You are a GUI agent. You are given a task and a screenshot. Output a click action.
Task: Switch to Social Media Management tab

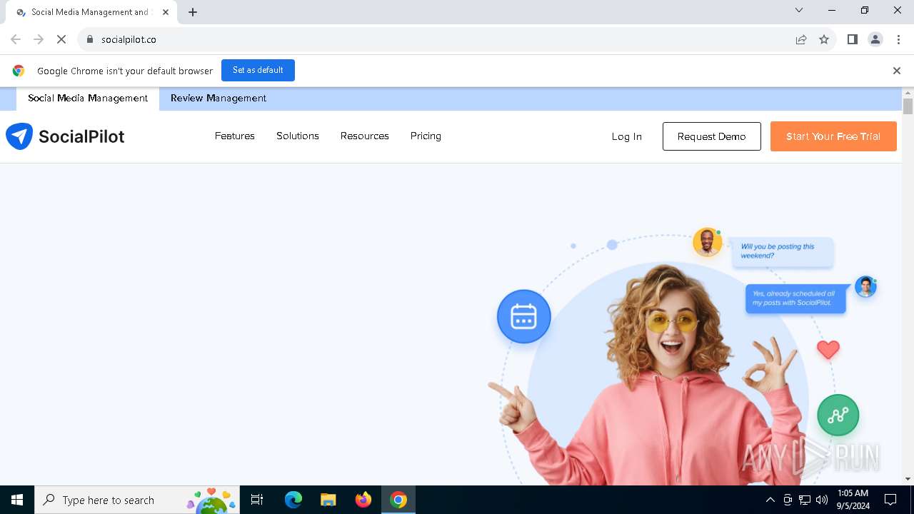pos(88,99)
